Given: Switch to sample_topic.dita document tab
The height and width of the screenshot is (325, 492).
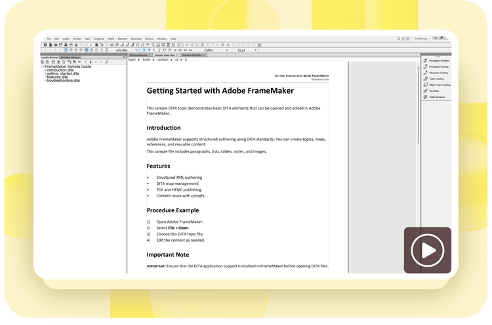Looking at the screenshot, I should coord(166,55).
